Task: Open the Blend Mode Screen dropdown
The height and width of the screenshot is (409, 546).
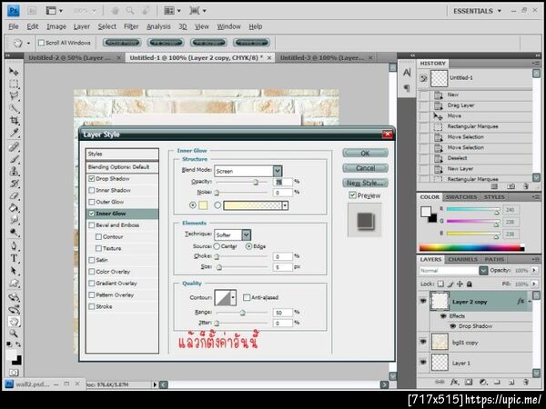Action: pyautogui.click(x=278, y=171)
